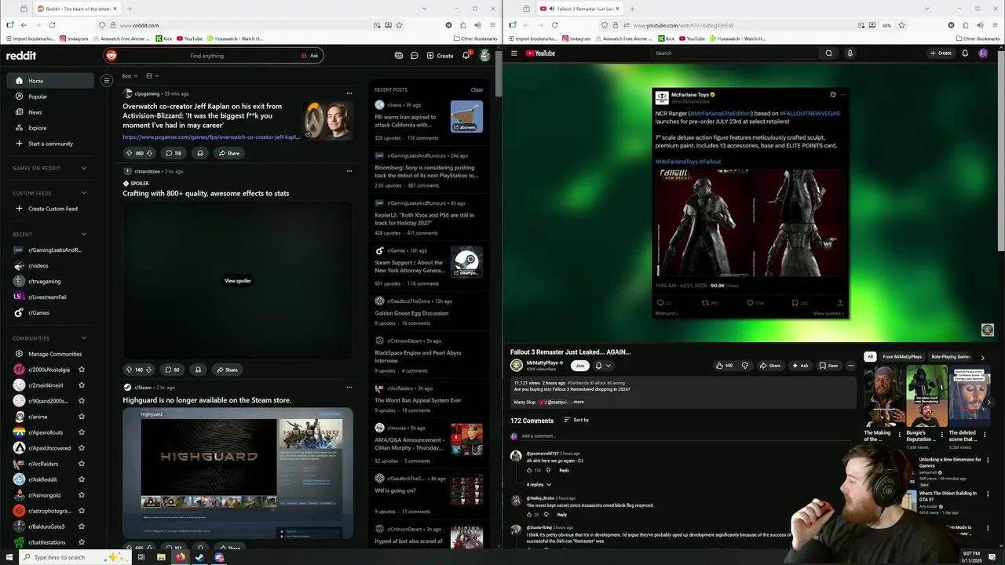Collapse the Recent section in sidebar

click(x=84, y=234)
